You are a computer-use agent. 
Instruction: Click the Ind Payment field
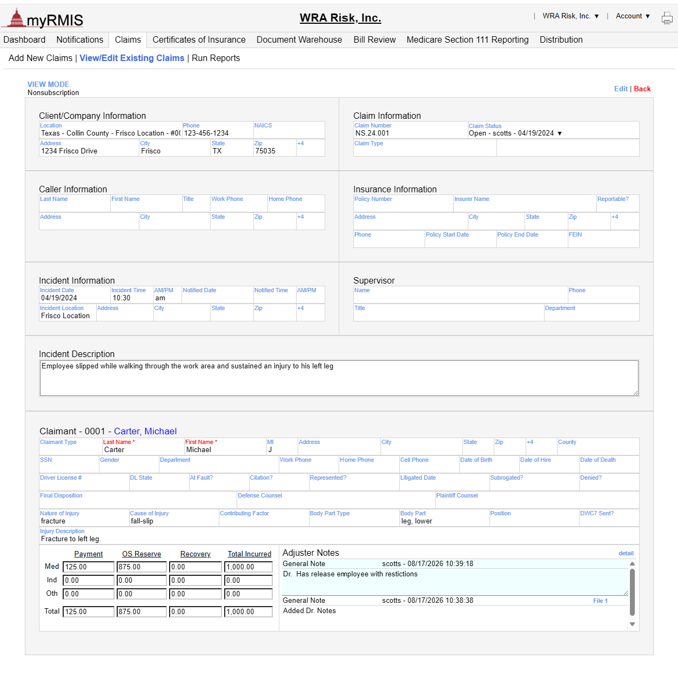[x=89, y=581]
